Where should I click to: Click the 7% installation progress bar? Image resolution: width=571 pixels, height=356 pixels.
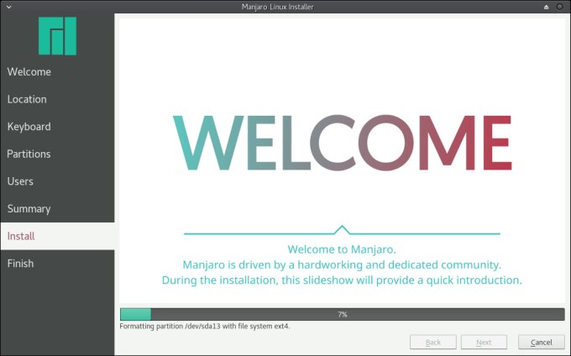343,314
